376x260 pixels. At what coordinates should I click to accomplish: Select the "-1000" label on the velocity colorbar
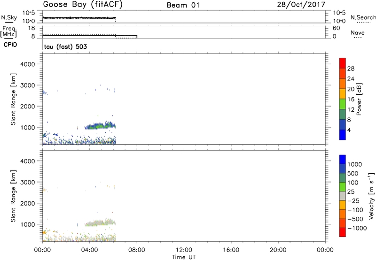tap(357, 228)
